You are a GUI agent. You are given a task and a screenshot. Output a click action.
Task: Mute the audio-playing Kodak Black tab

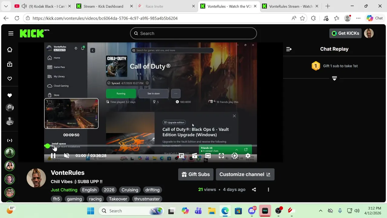coord(24,6)
